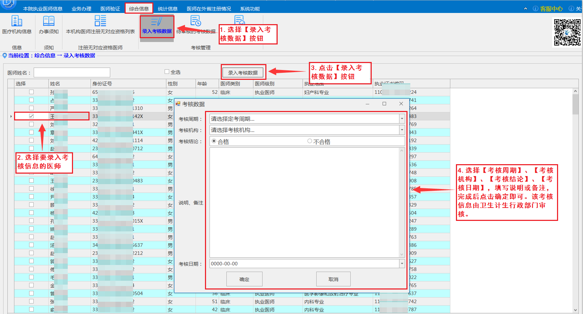Viewport: 583px width, 314px height.
Task: Select the 不合格 radio button
Action: point(310,141)
